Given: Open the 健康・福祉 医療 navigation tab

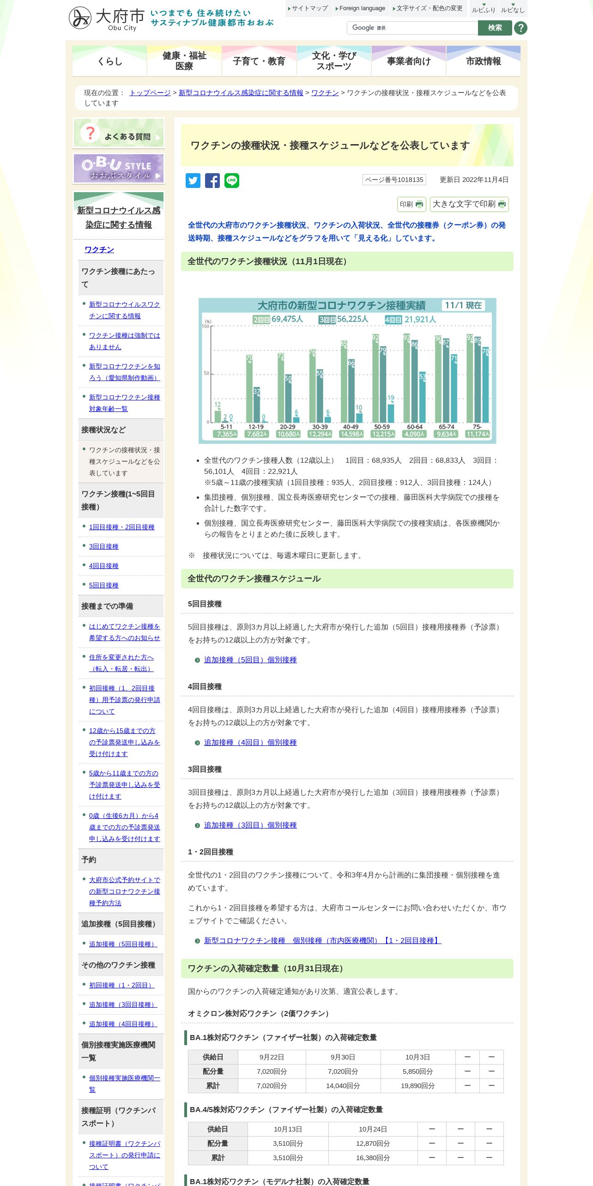Looking at the screenshot, I should click(x=184, y=61).
